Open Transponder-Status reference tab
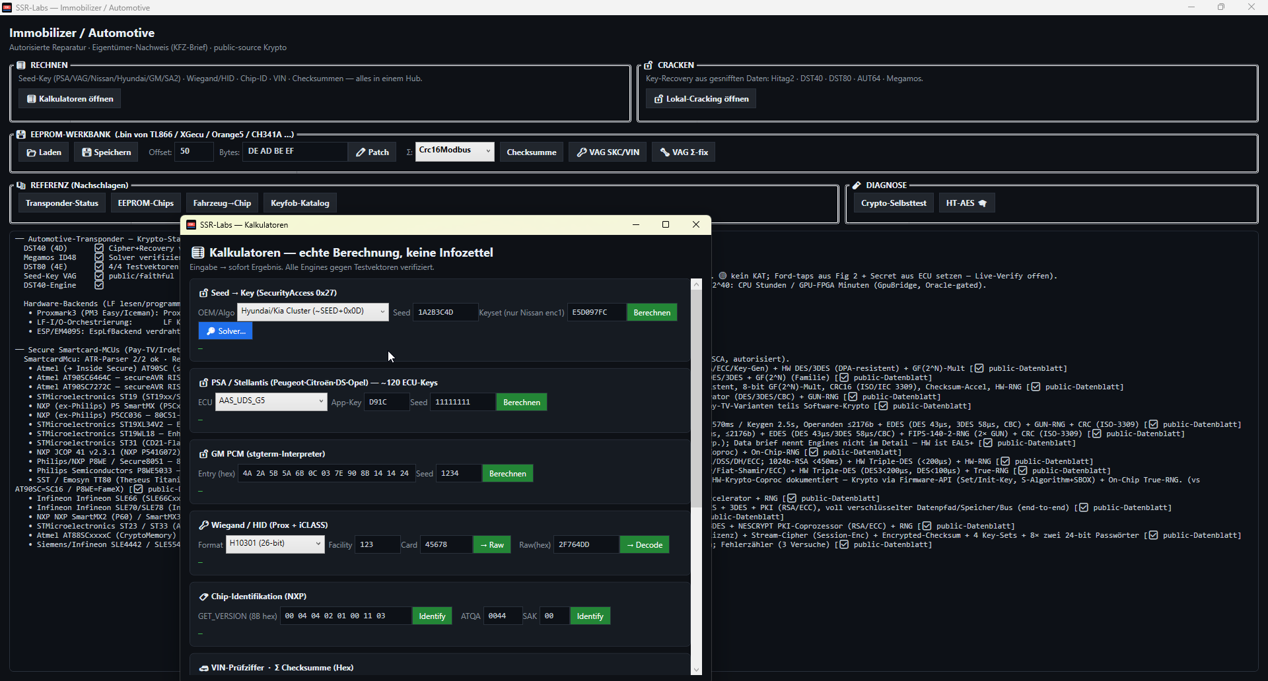The image size is (1268, 681). pyautogui.click(x=62, y=203)
